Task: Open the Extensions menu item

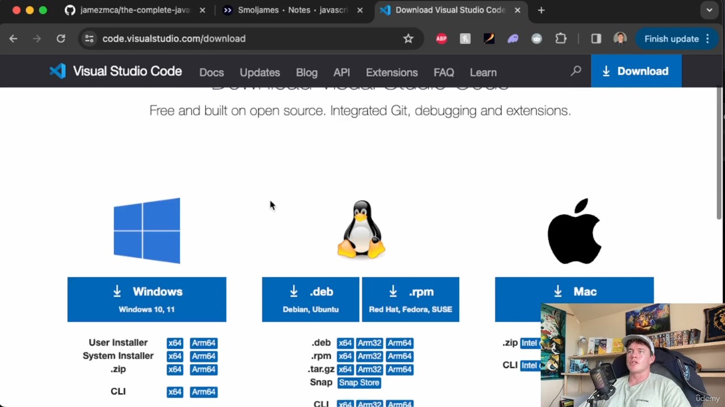Action: point(391,72)
